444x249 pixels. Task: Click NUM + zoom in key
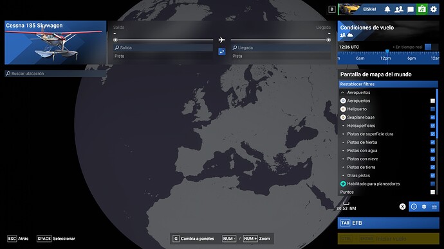[250, 239]
